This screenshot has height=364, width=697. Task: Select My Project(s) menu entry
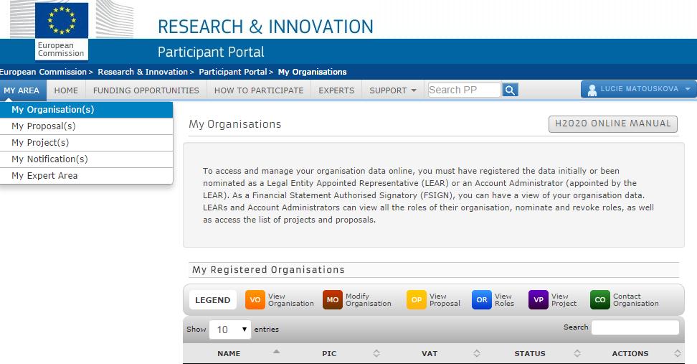pyautogui.click(x=86, y=142)
